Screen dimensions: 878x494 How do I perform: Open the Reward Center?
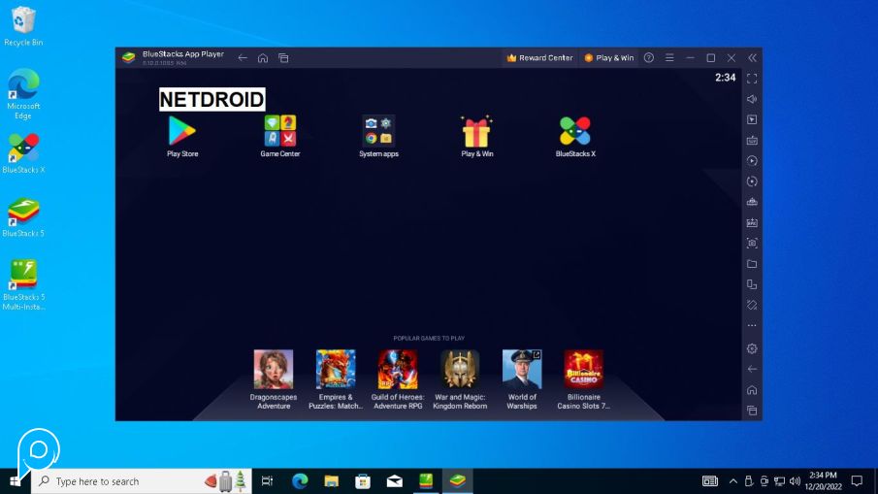pos(540,58)
